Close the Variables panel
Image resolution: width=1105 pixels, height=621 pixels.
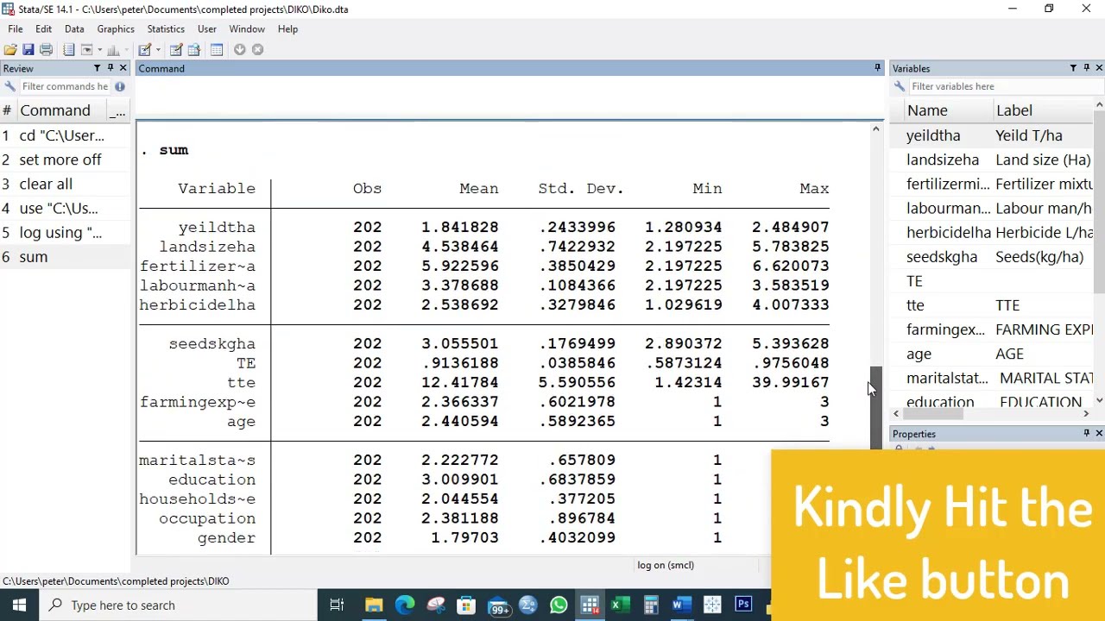[1099, 68]
